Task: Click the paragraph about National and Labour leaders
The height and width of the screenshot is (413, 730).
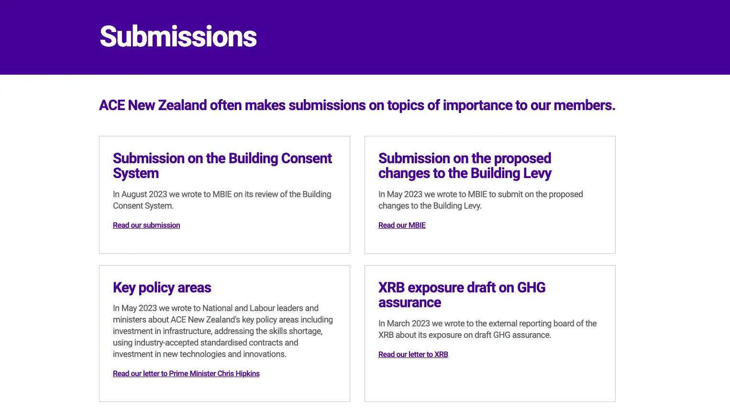Action: click(223, 331)
